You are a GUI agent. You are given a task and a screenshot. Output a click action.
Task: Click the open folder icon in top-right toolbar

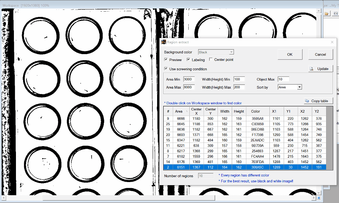pos(326,14)
